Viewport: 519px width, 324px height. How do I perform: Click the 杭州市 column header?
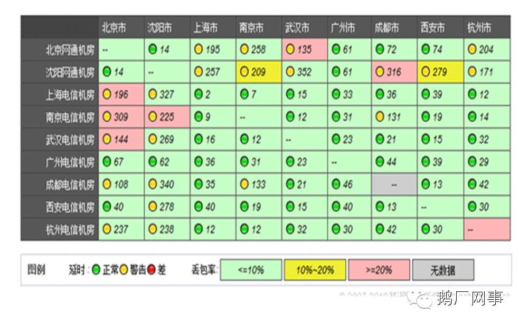487,27
